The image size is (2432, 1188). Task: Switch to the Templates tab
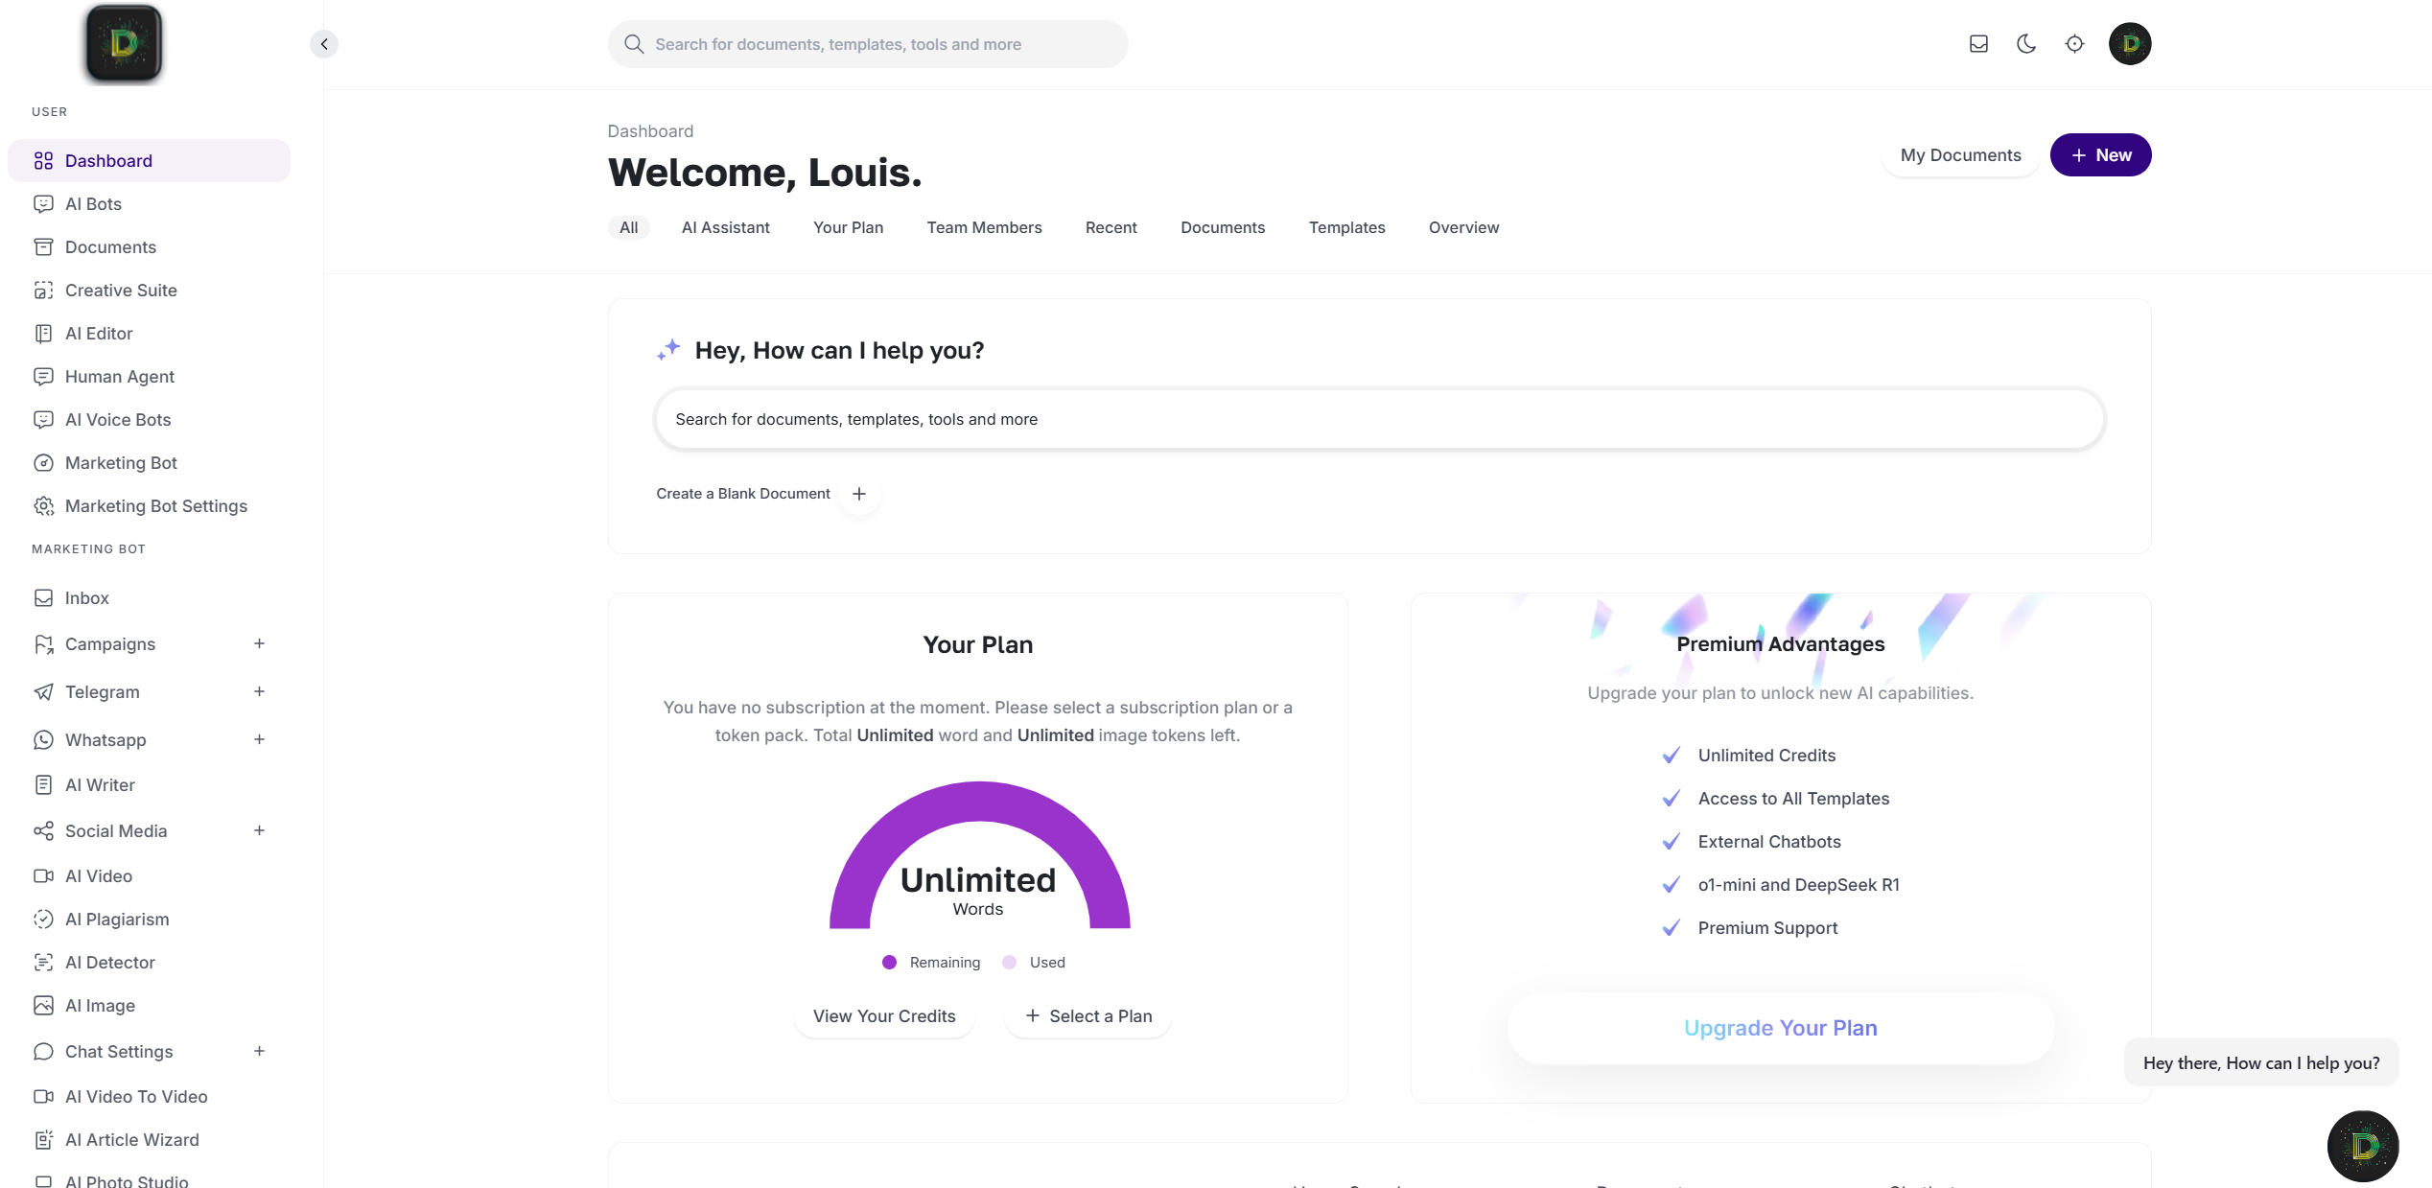click(x=1346, y=227)
